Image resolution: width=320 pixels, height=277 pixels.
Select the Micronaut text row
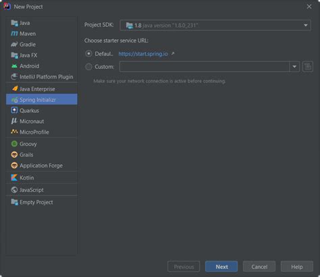[42, 121]
